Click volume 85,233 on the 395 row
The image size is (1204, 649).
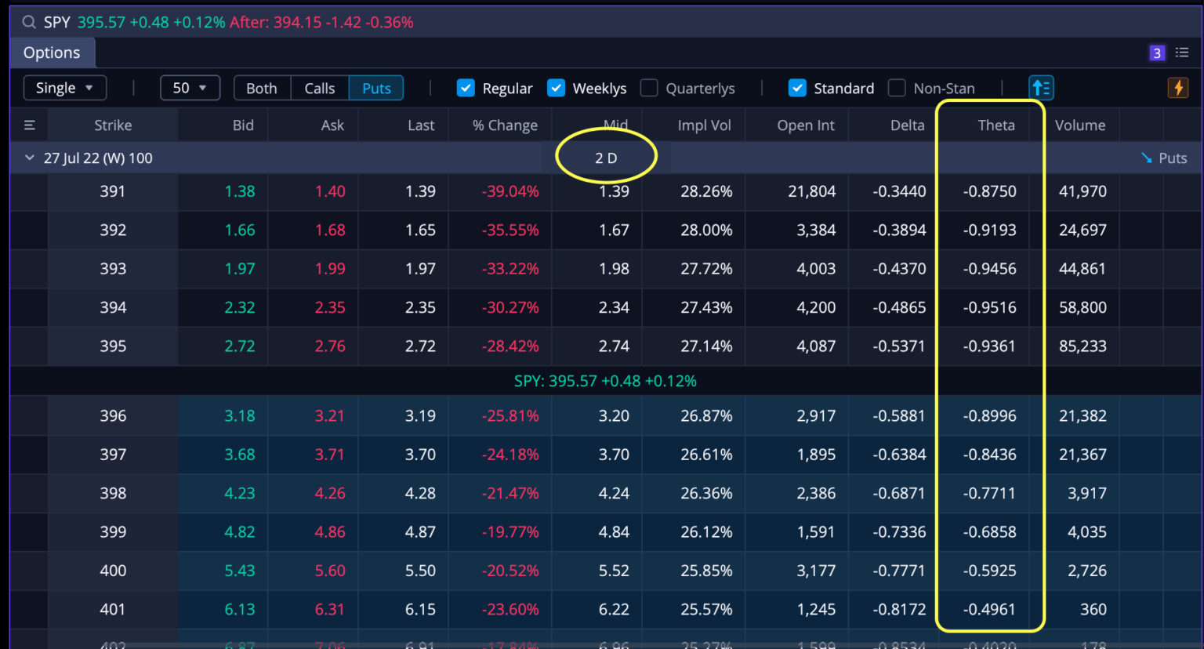click(x=1083, y=346)
